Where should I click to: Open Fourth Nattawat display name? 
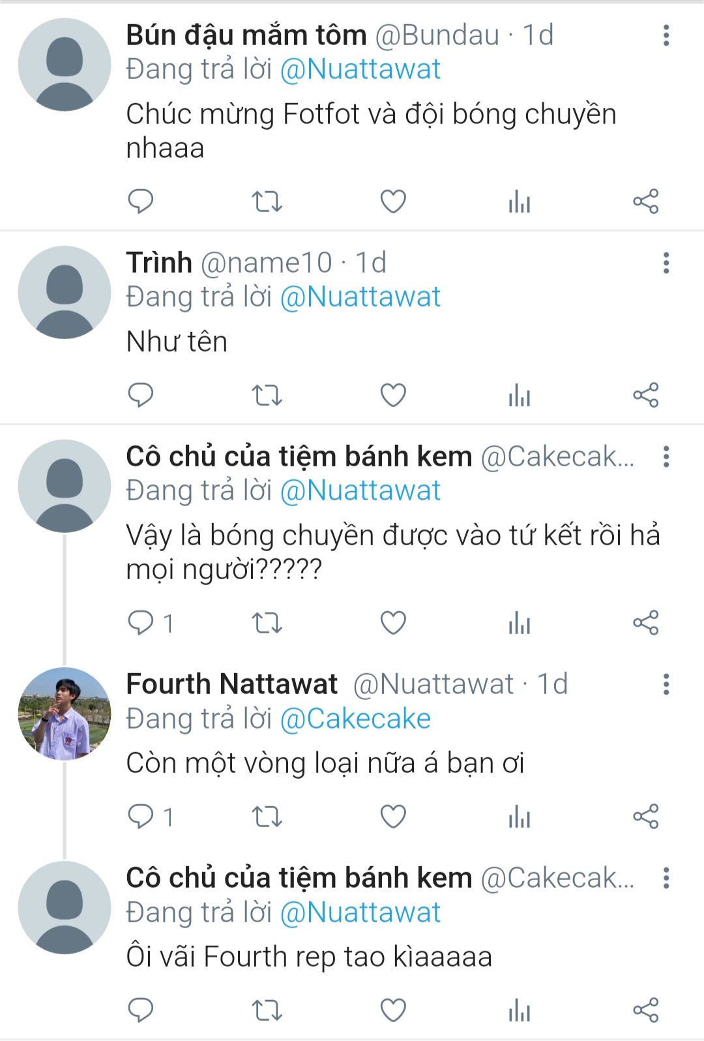[231, 684]
